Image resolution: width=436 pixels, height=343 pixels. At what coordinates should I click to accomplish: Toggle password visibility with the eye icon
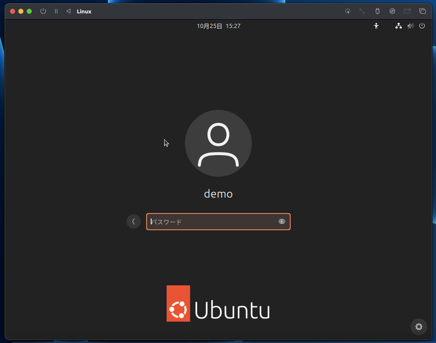point(281,221)
